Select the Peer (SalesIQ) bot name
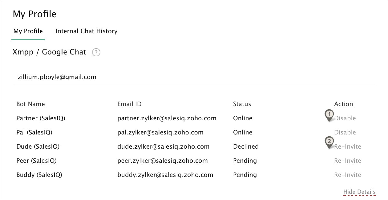Image resolution: width=388 pixels, height=200 pixels. [36, 161]
